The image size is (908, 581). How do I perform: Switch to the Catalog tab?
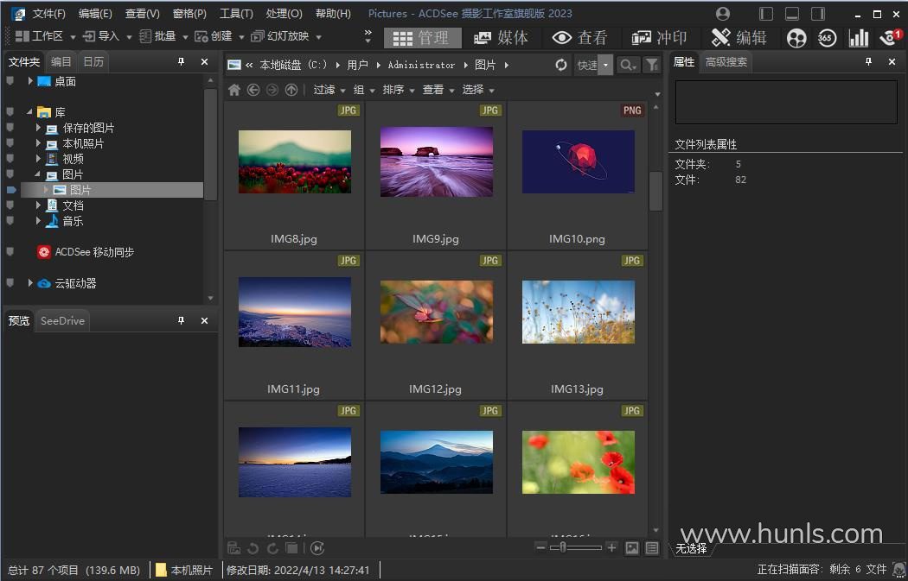[x=61, y=61]
